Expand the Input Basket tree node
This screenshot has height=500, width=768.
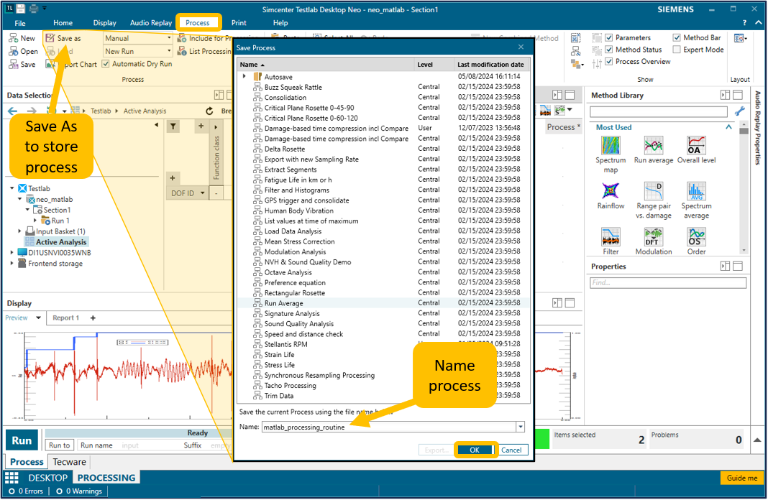pos(20,231)
